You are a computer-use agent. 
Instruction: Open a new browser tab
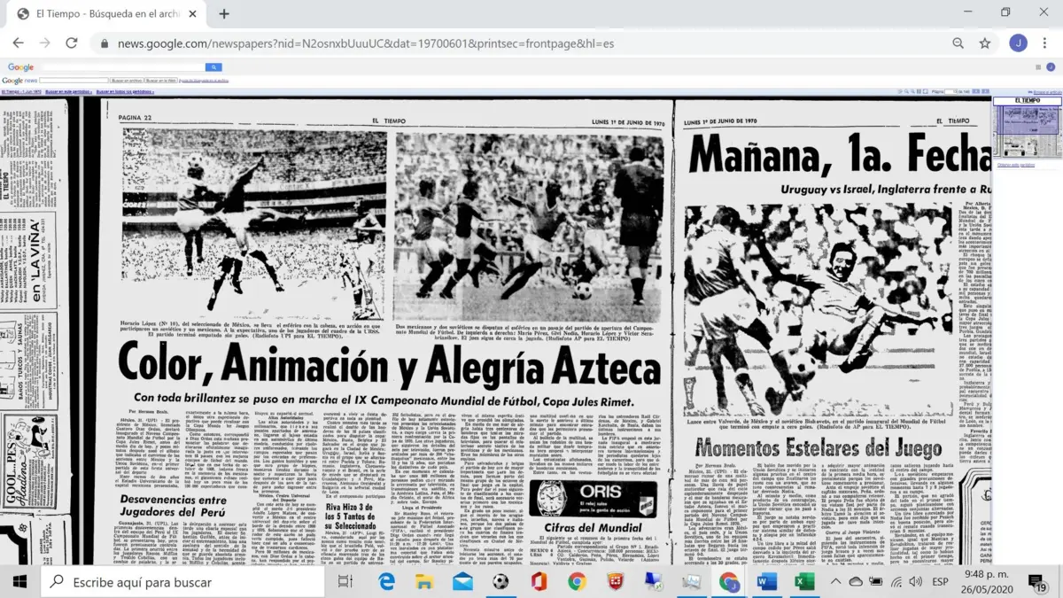224,14
